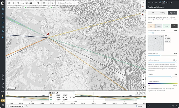Screen dimensions: 179x108
Task: Go to next day arrow
Action: 48,3
